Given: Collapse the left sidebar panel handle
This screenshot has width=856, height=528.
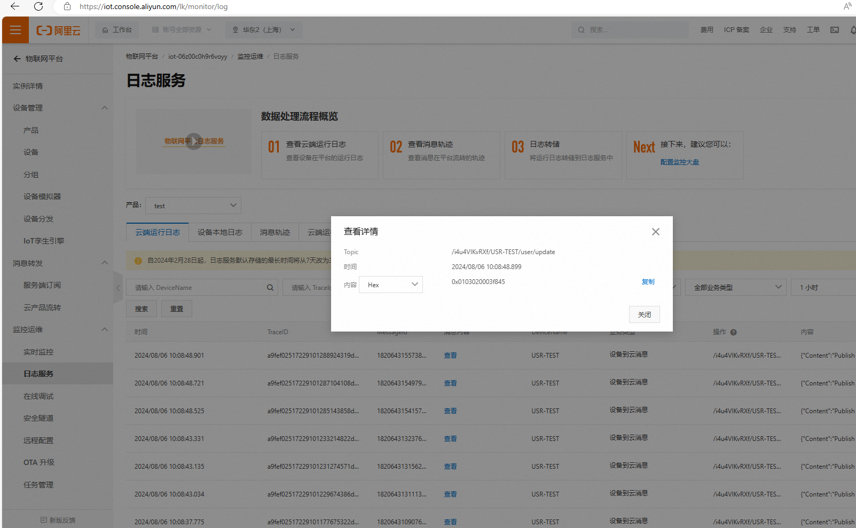Looking at the screenshot, I should point(118,288).
